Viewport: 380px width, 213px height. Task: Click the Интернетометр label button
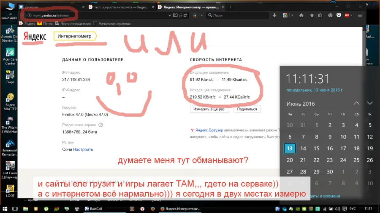click(x=75, y=36)
